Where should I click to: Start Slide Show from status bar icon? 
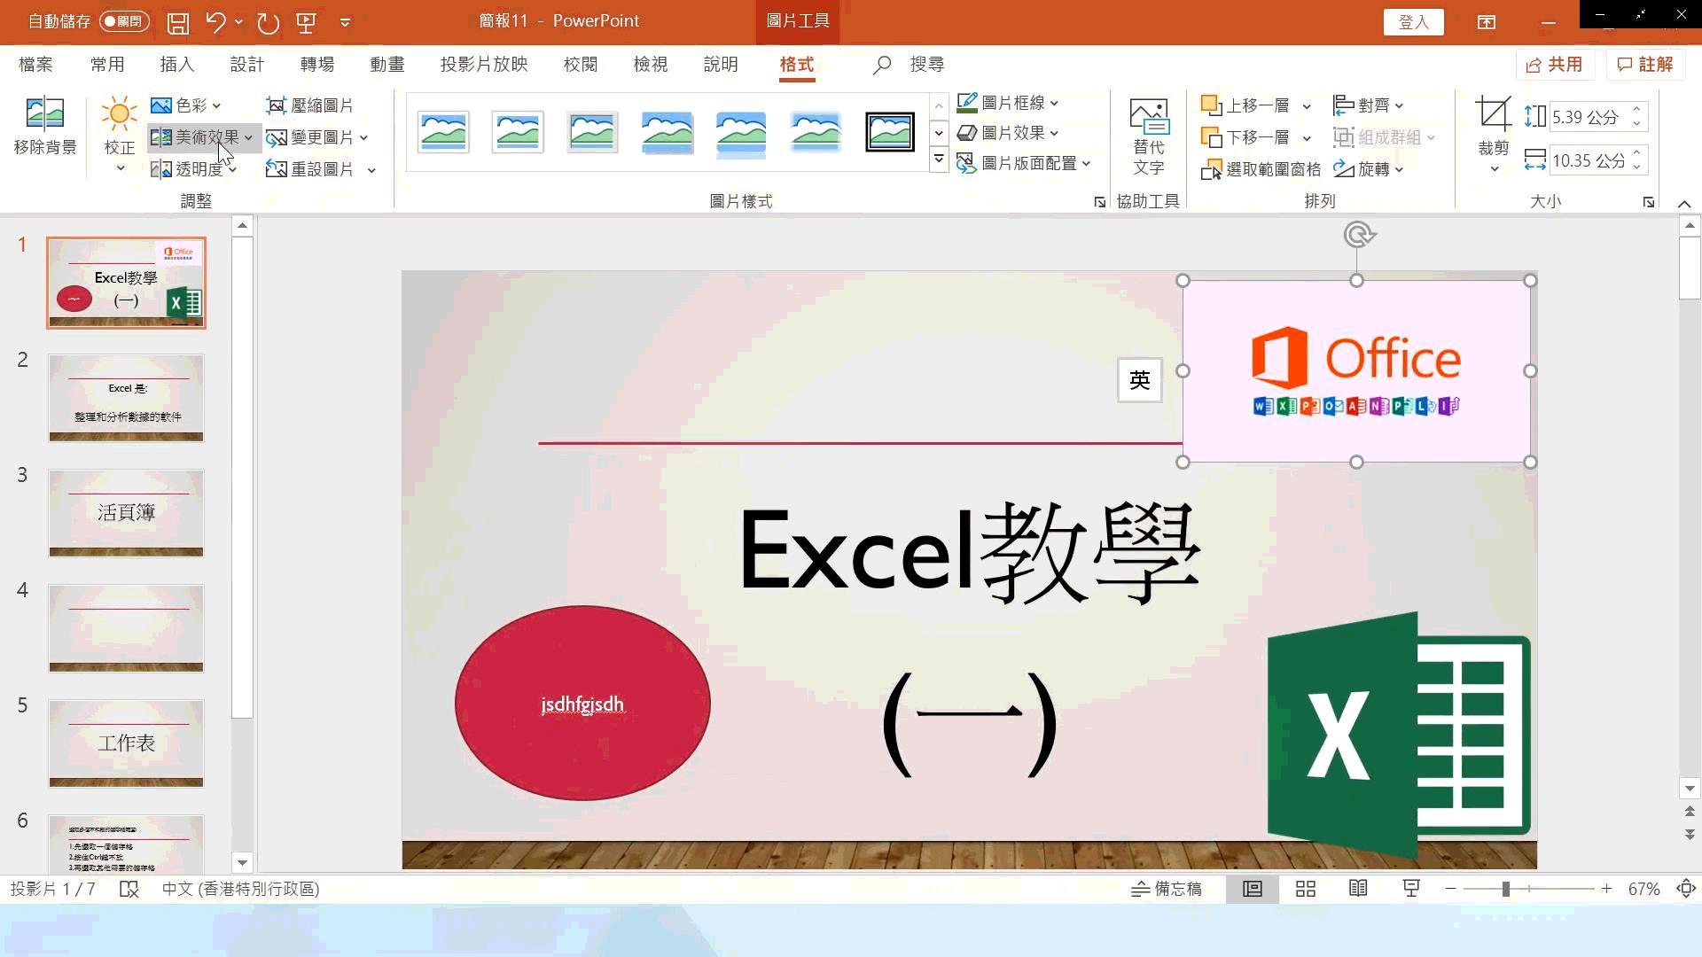(x=1411, y=889)
